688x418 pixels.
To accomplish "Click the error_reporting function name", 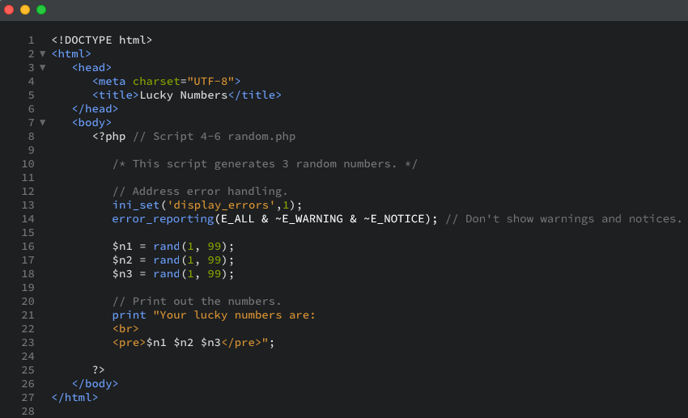I will pos(163,218).
